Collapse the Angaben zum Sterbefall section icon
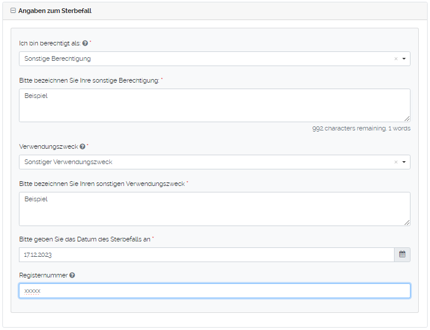This screenshot has height=330, width=430. pos(14,11)
